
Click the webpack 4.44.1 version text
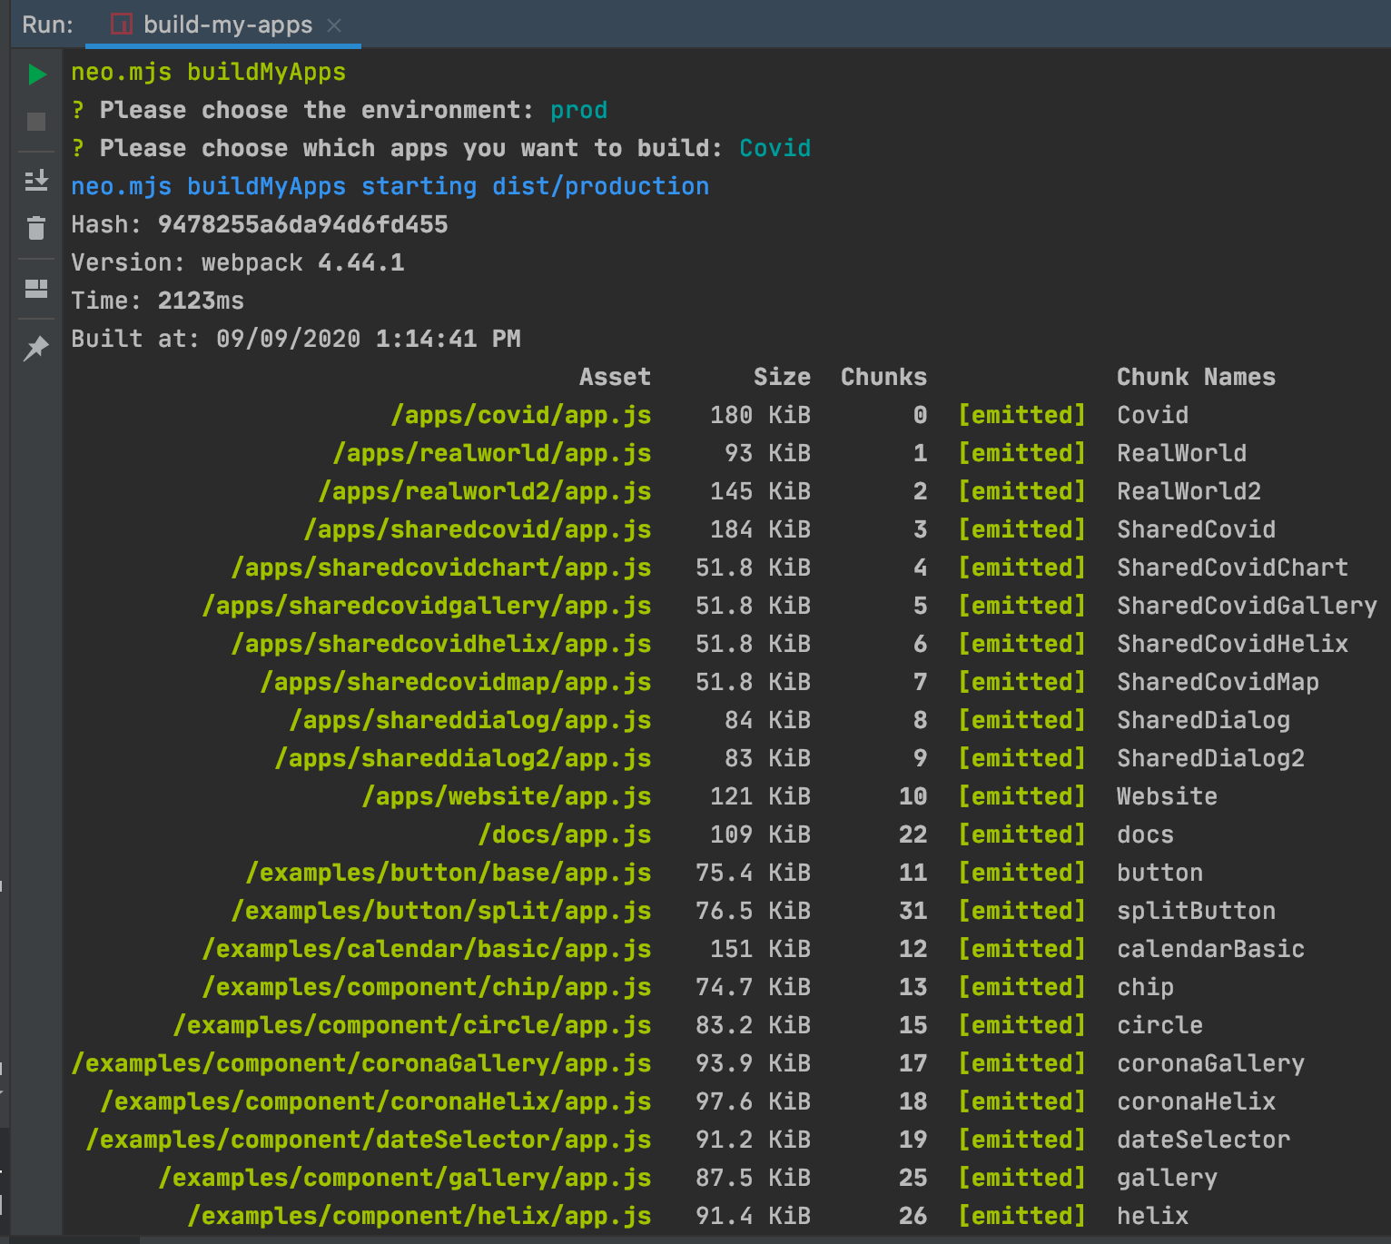tap(303, 262)
